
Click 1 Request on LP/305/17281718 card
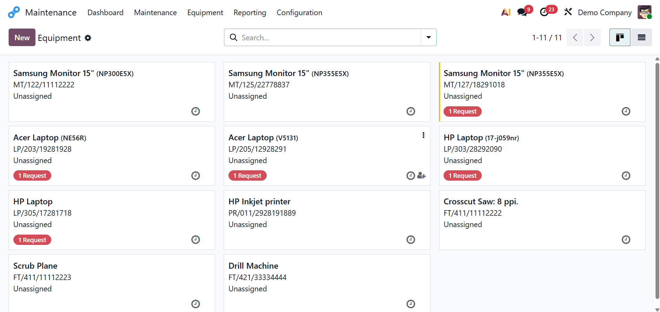tap(32, 240)
